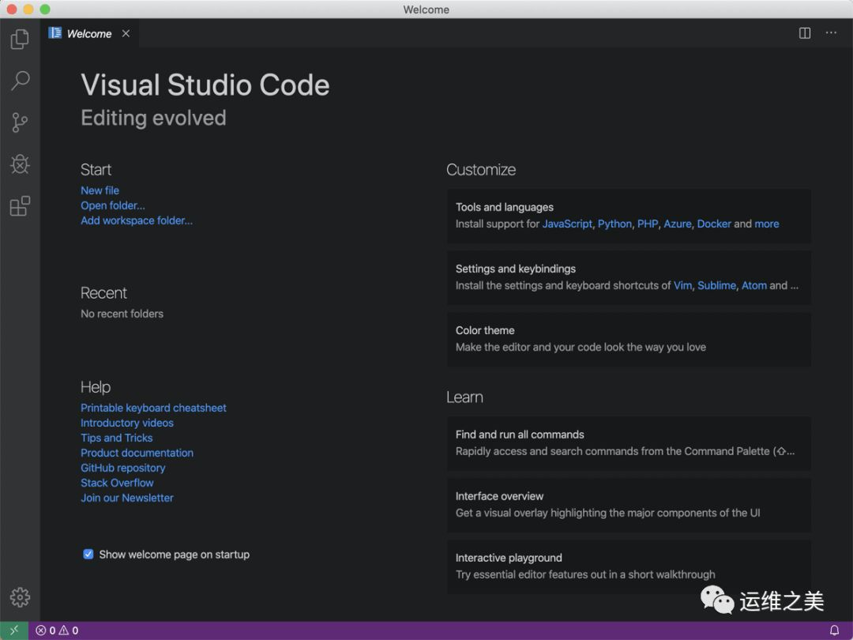This screenshot has width=853, height=640.
Task: Open the Debug view in activity bar
Action: [x=20, y=164]
